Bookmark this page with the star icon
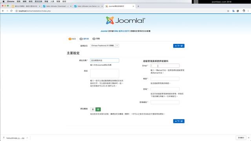Image resolution: width=251 pixels, height=141 pixels. [228, 11]
